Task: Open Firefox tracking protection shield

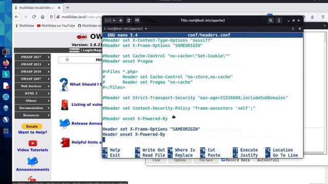Action: [51, 17]
